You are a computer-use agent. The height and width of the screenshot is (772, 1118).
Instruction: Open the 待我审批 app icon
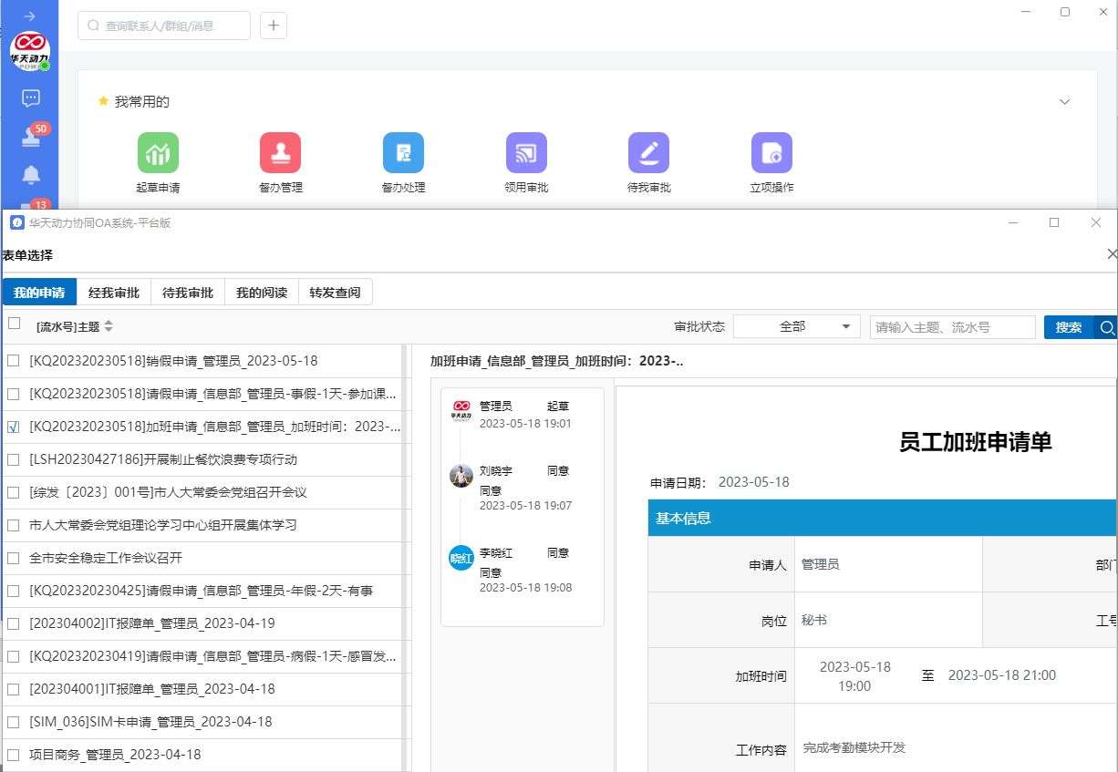[x=648, y=153]
